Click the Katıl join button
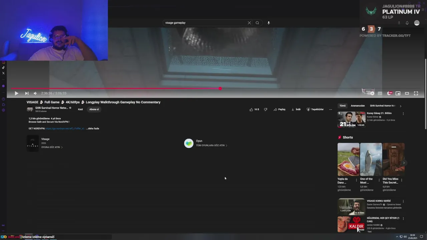The image size is (427, 240). pos(80,109)
